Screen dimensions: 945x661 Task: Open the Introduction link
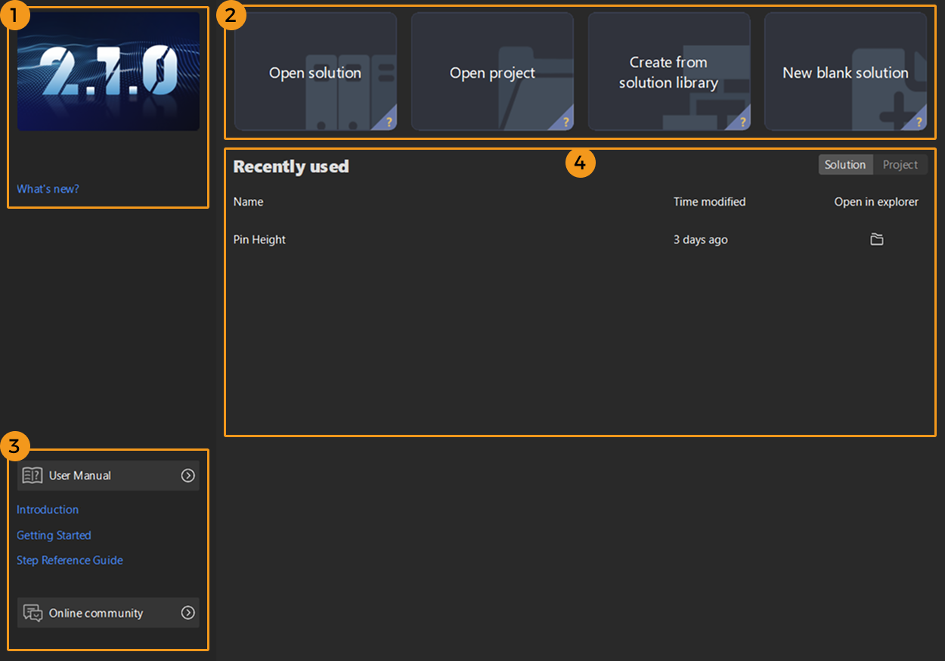48,510
